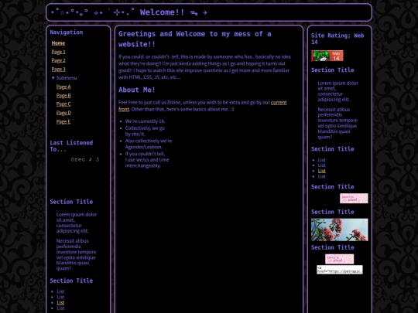Click the flower photo thumbnail
Image resolution: width=418 pixels, height=313 pixels.
tap(339, 230)
